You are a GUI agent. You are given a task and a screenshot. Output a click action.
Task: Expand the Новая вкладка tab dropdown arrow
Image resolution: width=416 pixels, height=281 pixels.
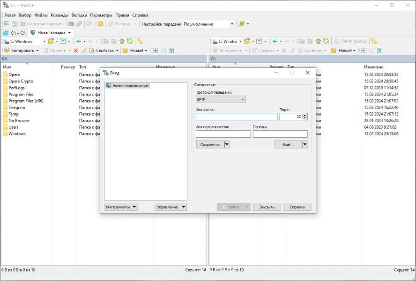point(69,33)
